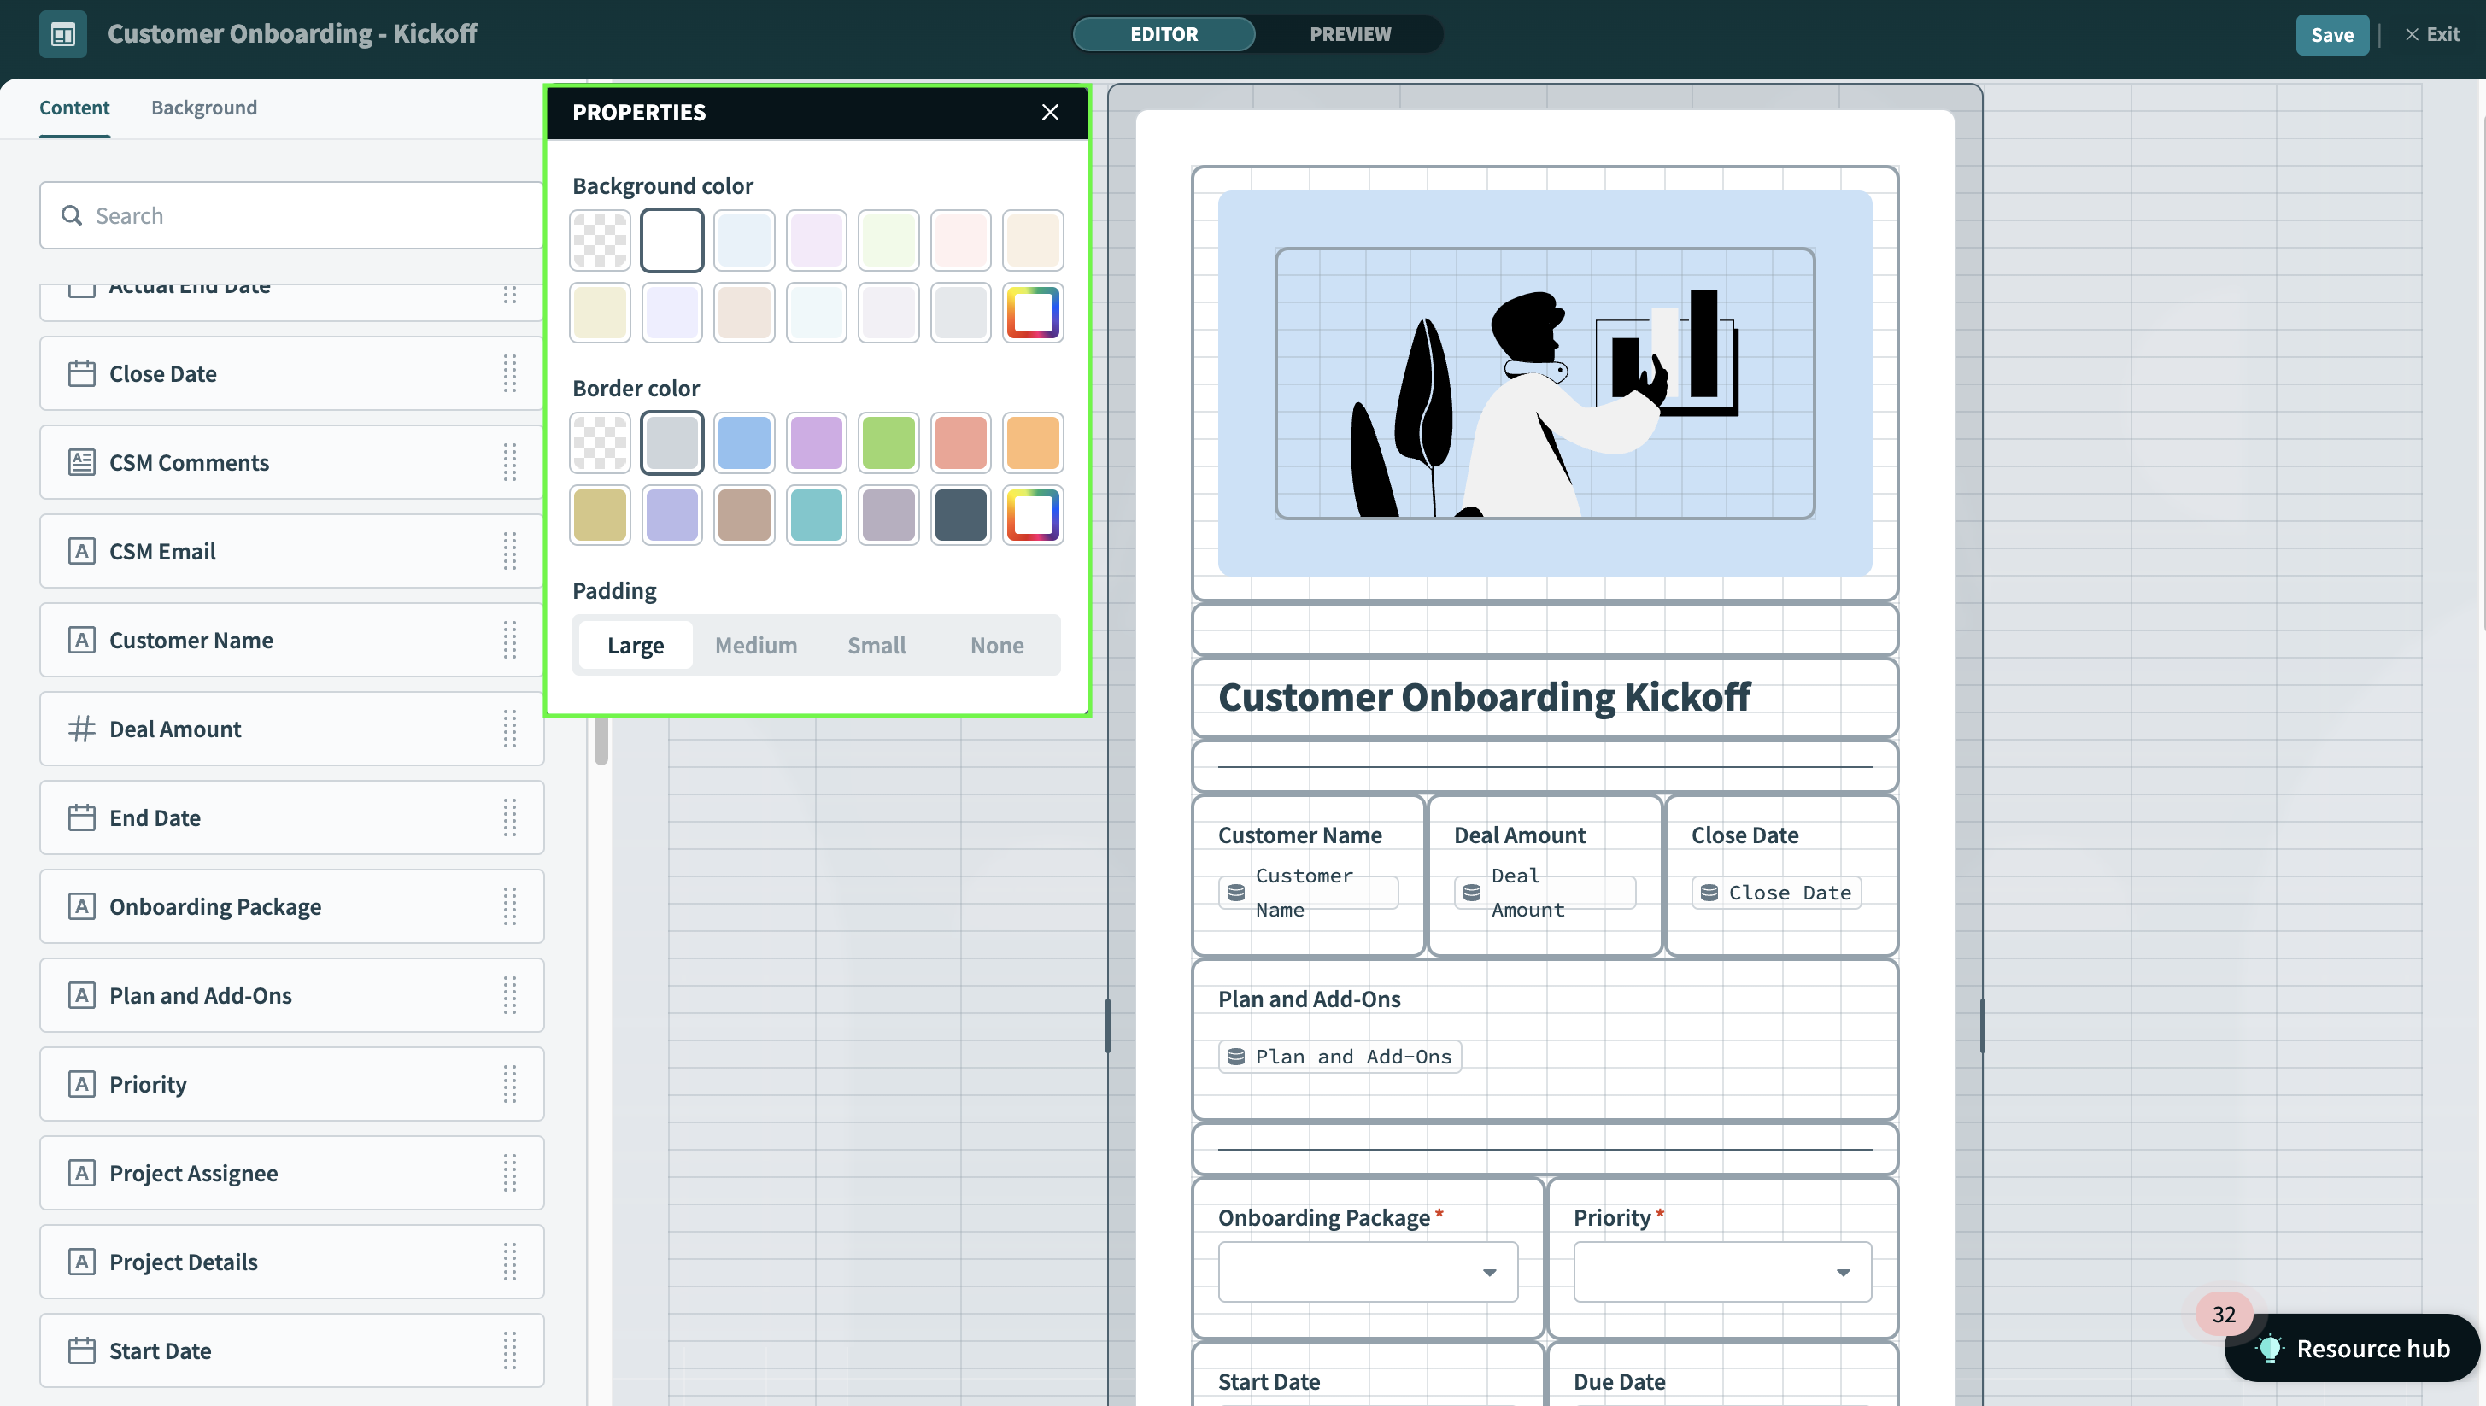Switch to the Background tab
2486x1406 pixels.
[x=204, y=107]
